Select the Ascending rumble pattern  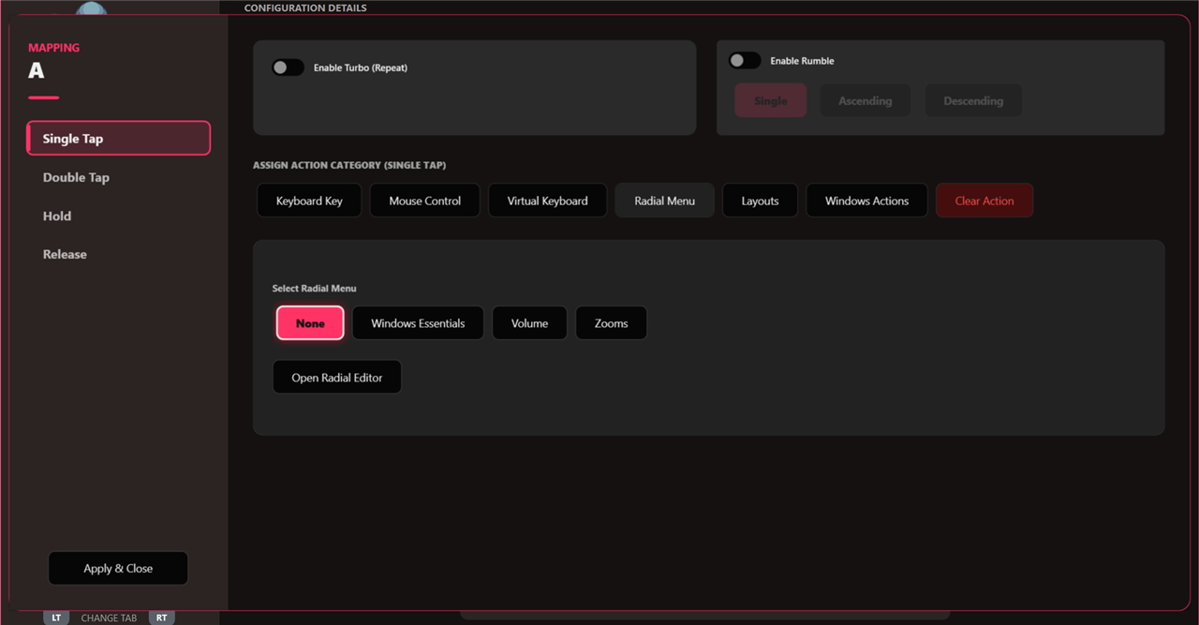[x=866, y=100]
